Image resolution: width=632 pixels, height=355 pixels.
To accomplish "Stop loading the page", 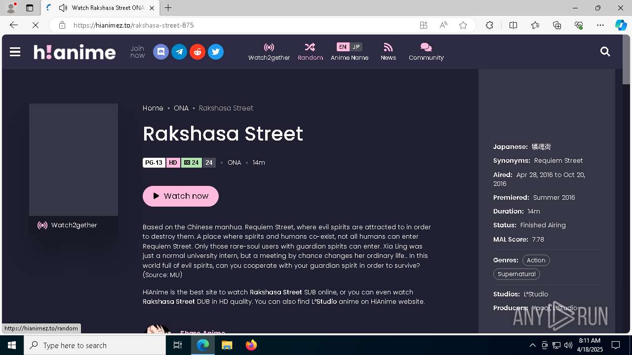I will pyautogui.click(x=36, y=25).
